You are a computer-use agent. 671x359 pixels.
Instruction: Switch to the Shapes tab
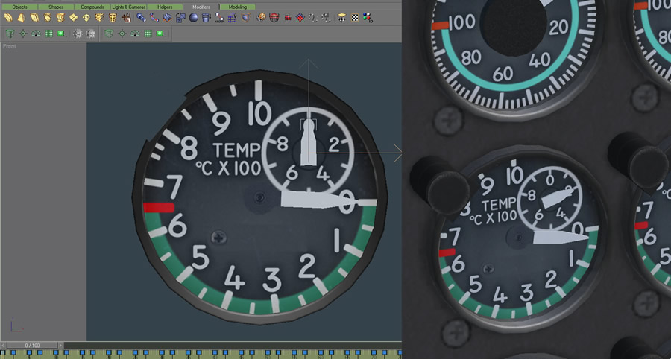pyautogui.click(x=56, y=7)
